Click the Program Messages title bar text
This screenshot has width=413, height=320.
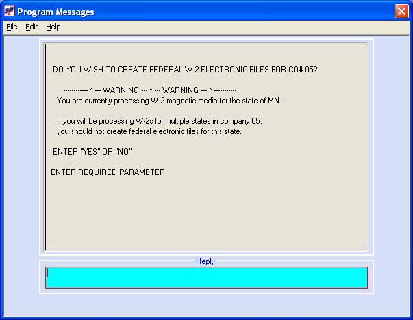[x=55, y=12]
